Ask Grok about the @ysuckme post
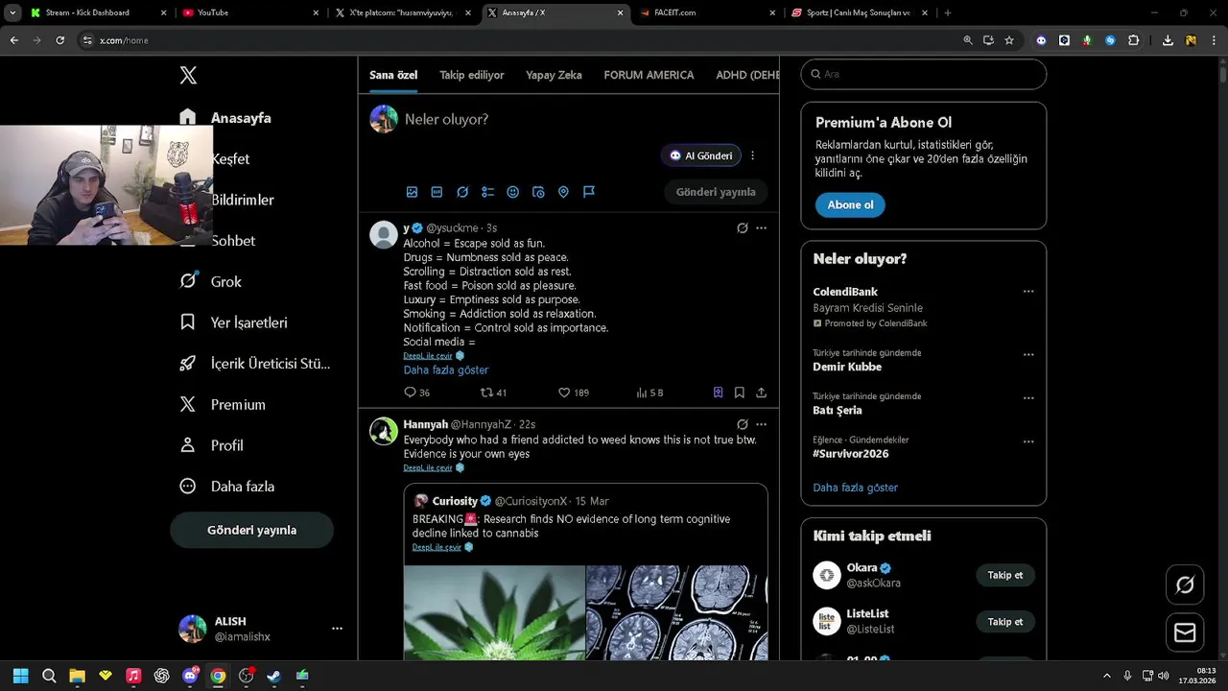Viewport: 1228px width, 691px height. pos(742,228)
